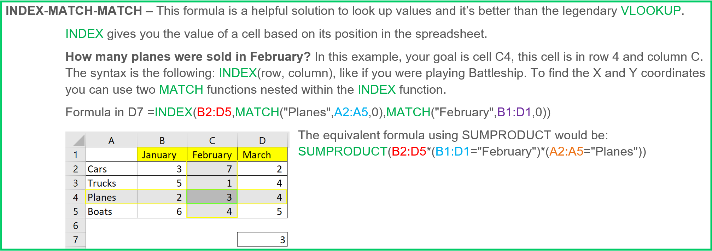Select column D header
The height and width of the screenshot is (251, 712).
262,140
